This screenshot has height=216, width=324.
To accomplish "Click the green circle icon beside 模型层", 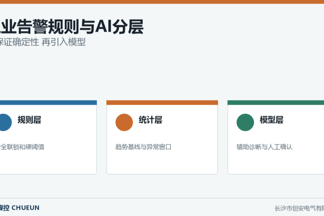I will click(245, 122).
